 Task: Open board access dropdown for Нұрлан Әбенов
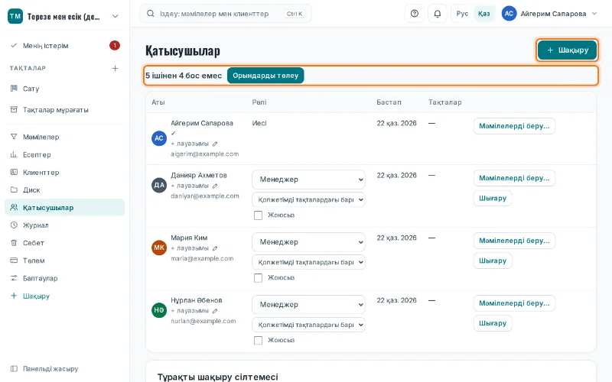tap(309, 325)
